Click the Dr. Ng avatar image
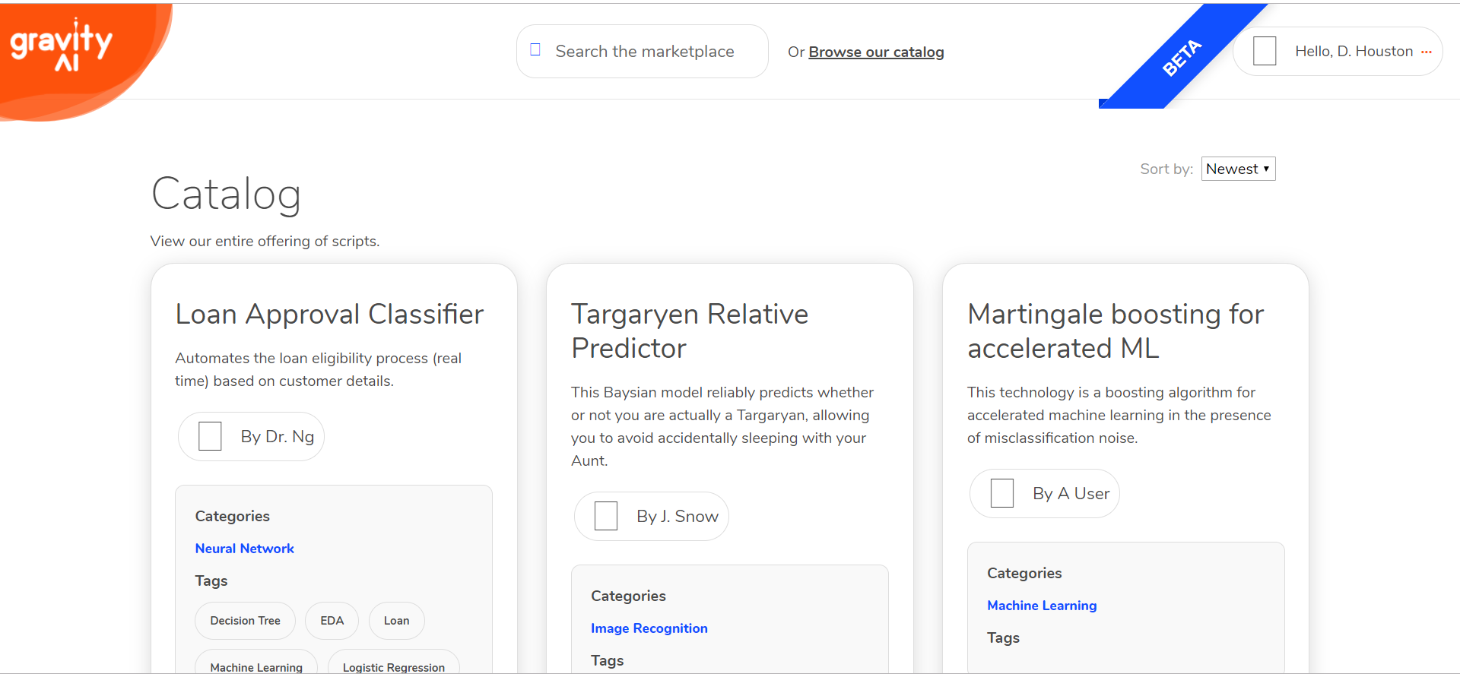 pyautogui.click(x=210, y=436)
